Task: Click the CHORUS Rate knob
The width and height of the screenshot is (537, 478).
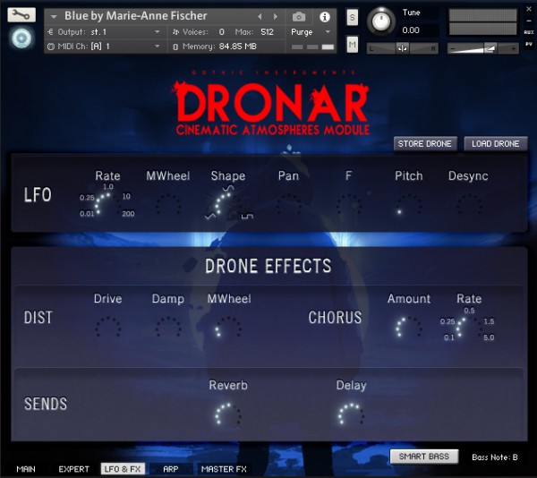Action: coord(469,329)
